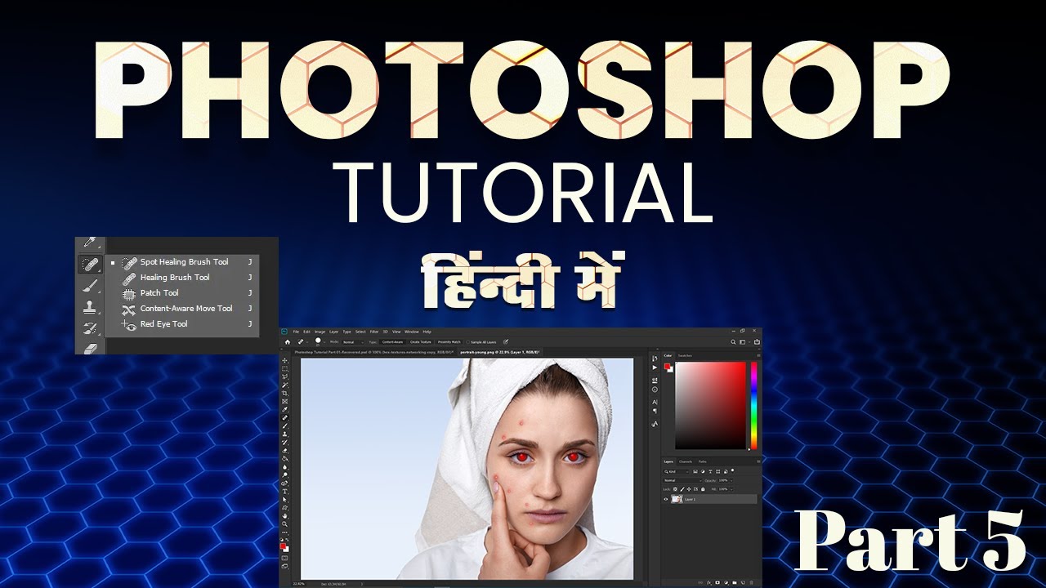
Task: Toggle lock transparent pixels
Action: [x=675, y=489]
